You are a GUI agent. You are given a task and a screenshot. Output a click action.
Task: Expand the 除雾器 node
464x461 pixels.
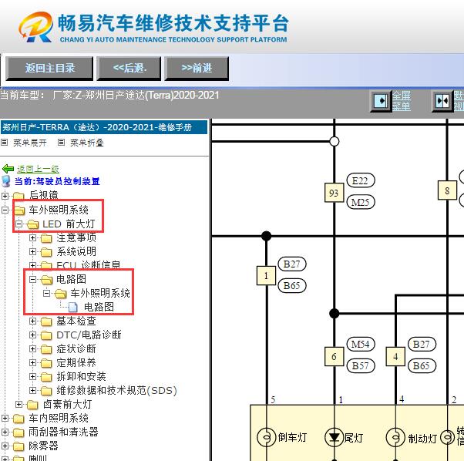(x=5, y=446)
